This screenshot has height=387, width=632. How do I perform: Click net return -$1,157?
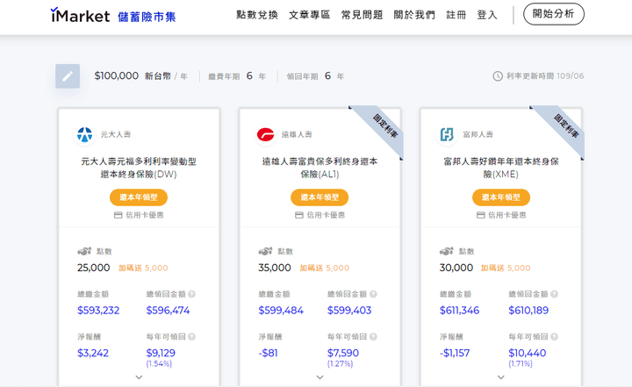455,353
